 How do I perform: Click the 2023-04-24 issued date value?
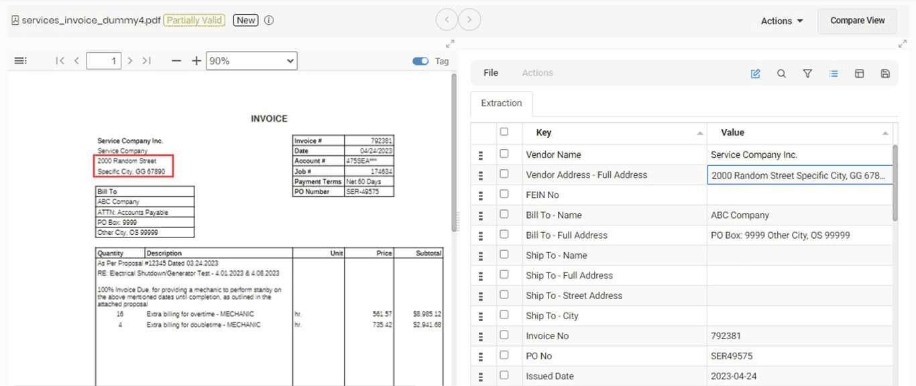coord(734,376)
